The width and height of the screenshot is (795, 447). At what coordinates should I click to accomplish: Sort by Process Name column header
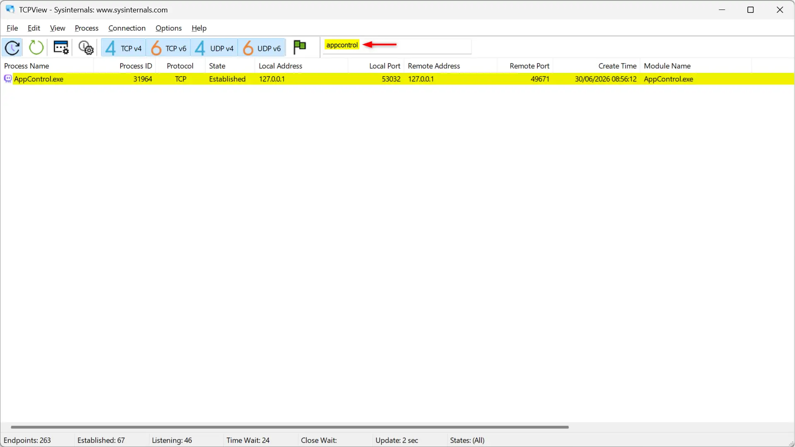pos(47,66)
